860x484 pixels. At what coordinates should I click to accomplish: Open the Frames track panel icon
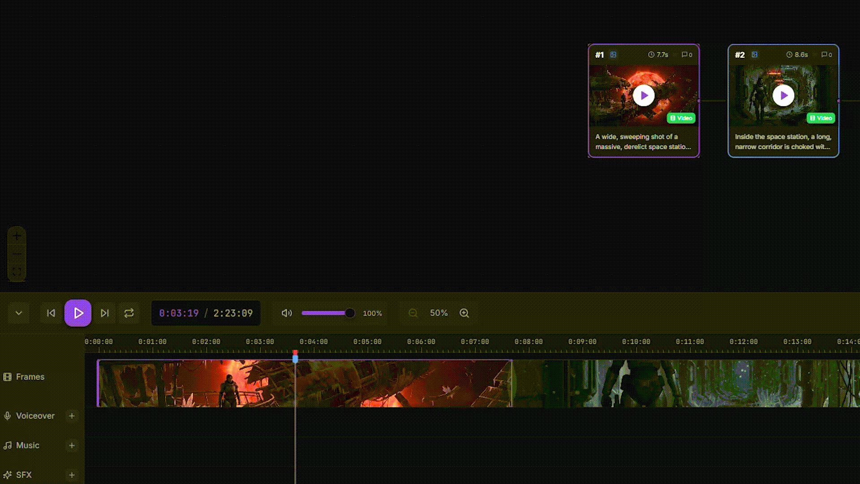tap(7, 377)
